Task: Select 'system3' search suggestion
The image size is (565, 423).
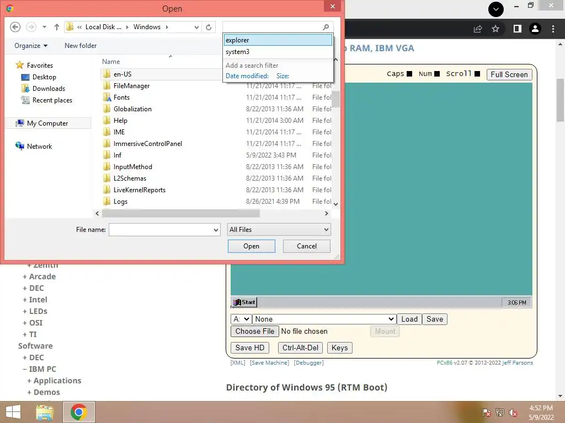Action: [278, 51]
